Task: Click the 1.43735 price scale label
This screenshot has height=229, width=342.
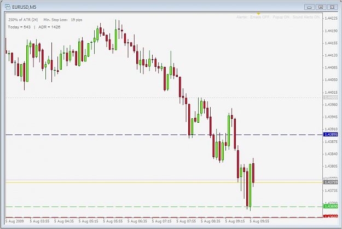Action: point(331,191)
